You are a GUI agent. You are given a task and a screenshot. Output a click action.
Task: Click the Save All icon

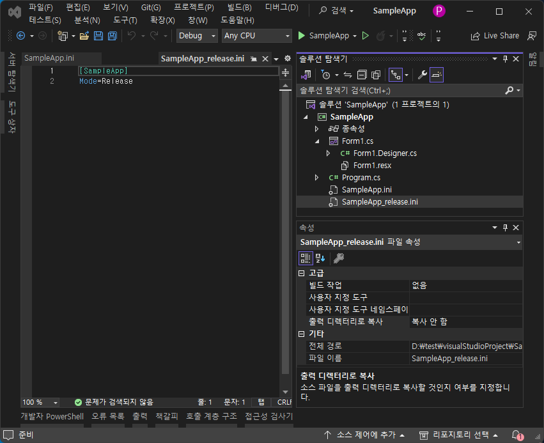coord(113,36)
